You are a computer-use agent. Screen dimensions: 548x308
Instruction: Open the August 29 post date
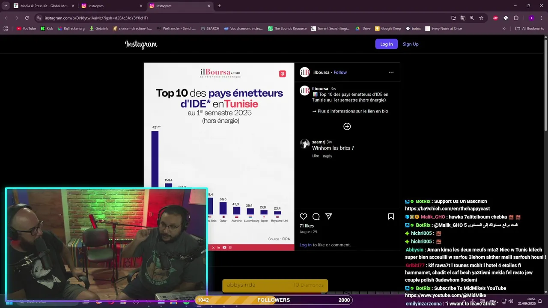[x=308, y=232]
